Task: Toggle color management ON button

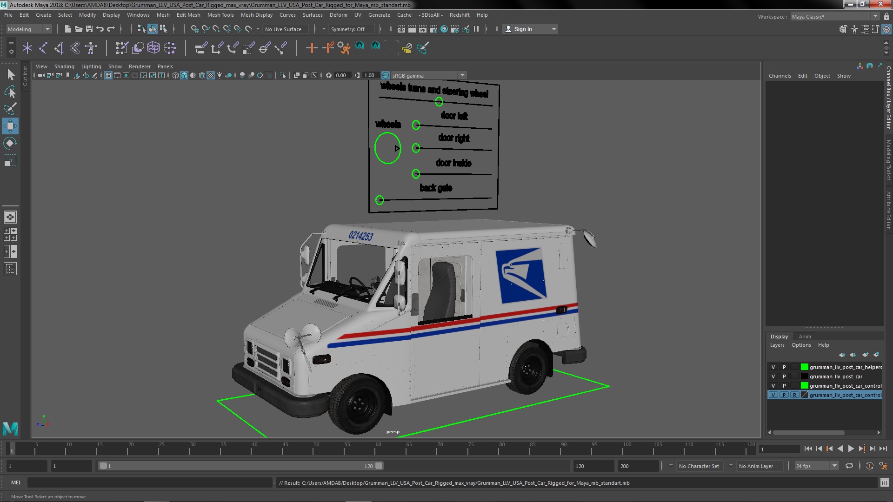Action: [386, 75]
